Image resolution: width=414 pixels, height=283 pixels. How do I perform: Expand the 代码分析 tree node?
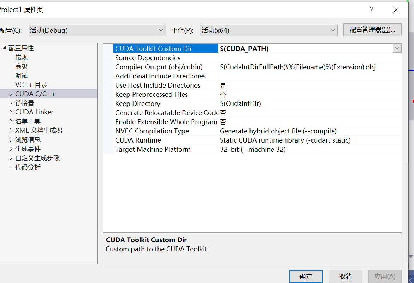[10, 167]
